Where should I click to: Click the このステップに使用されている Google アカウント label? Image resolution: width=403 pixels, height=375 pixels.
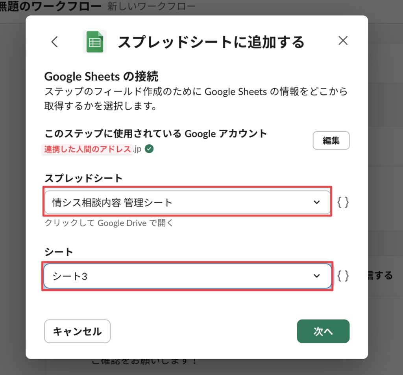pos(155,134)
